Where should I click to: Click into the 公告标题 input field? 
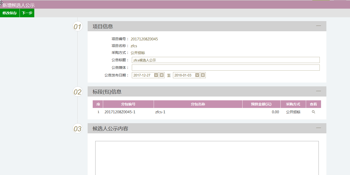(x=226, y=60)
